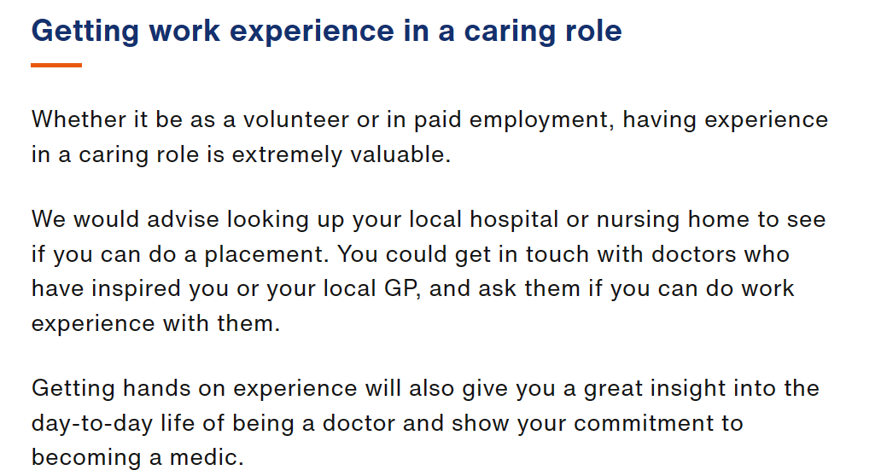This screenshot has width=887, height=476.
Task: Click the phrase "becoming a medic."
Action: pos(137,458)
